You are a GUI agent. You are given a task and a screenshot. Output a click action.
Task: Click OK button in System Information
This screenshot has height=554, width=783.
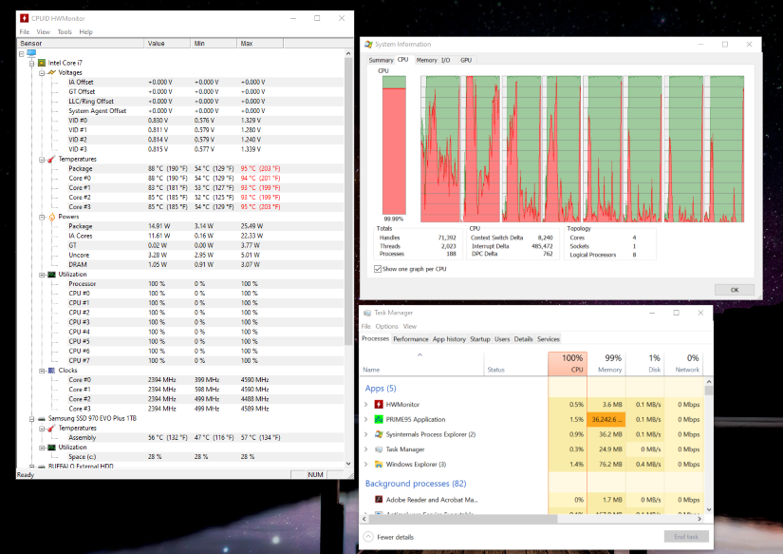[735, 290]
